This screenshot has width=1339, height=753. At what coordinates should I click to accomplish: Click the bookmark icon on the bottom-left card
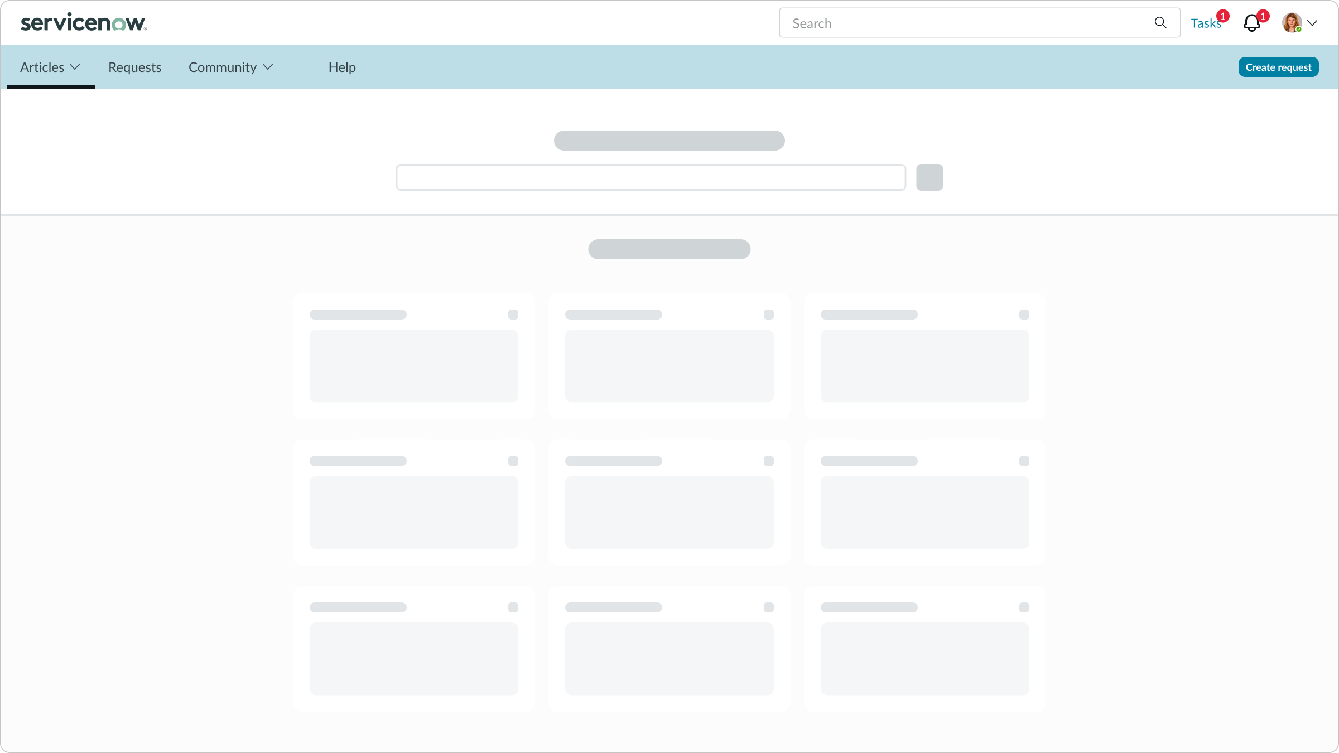click(513, 607)
